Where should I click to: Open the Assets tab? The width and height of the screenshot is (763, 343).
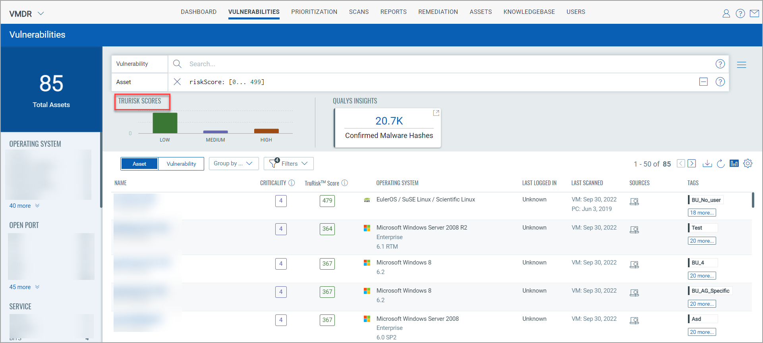481,12
